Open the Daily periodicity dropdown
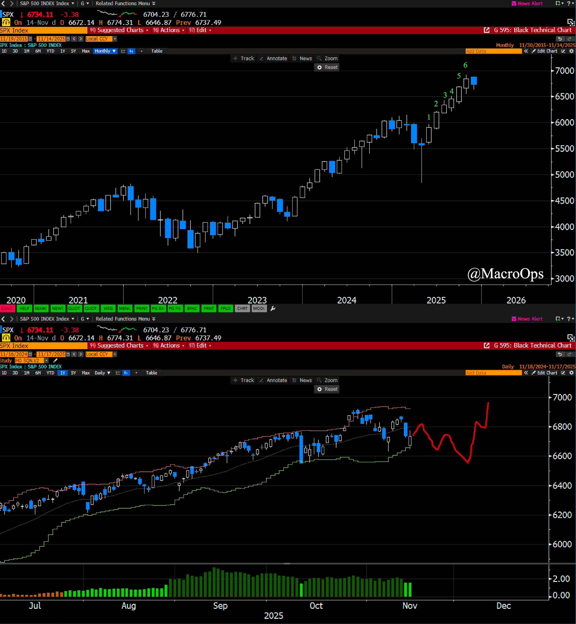Viewport: 576px width, 624px height. coord(102,373)
